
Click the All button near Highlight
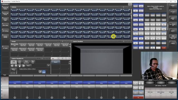(158, 43)
